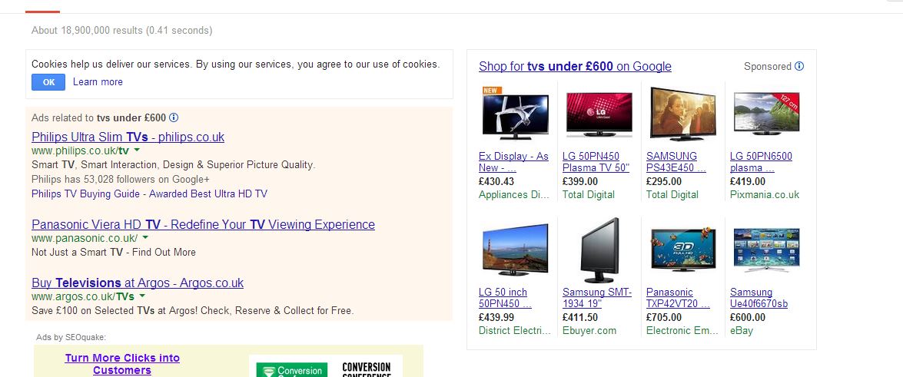Click Philips has 53,028 followers text
Screen dimensions: 903x377
coord(121,179)
